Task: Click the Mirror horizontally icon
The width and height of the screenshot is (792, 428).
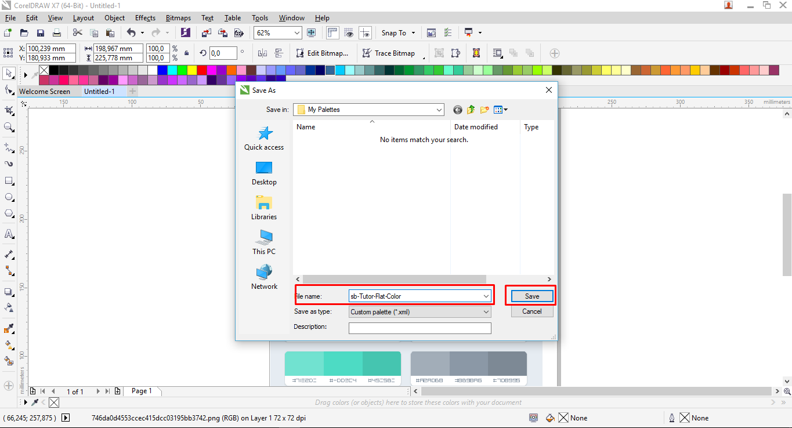Action: (x=262, y=53)
